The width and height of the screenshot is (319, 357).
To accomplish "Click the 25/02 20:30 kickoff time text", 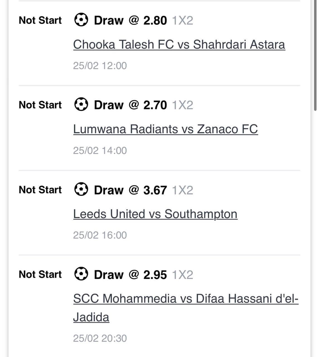I will (100, 338).
